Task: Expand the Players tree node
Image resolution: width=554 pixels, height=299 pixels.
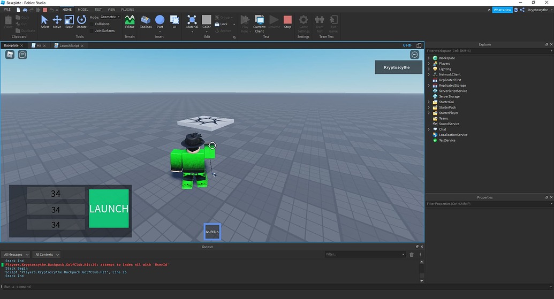Action: [429, 64]
